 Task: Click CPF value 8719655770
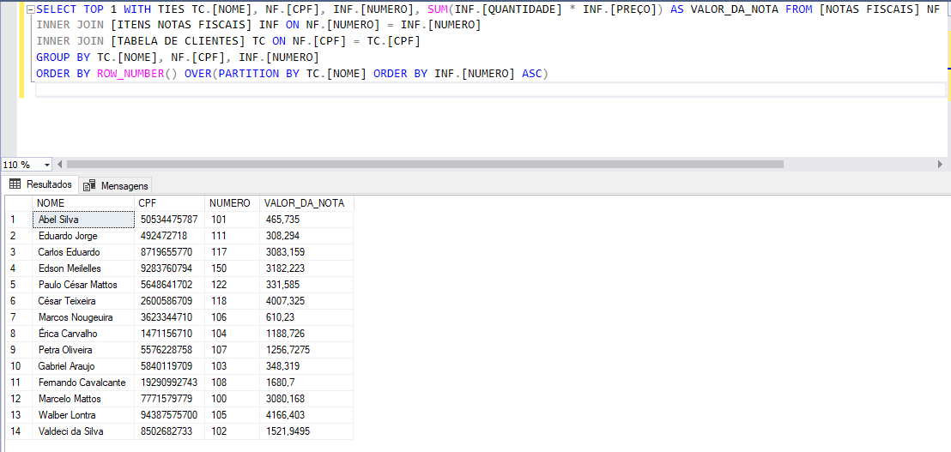click(169, 253)
